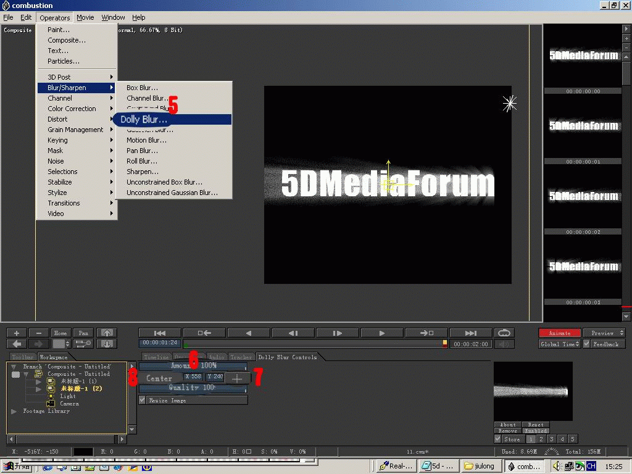Screen dimensions: 632x474
Task: Open the Color Correction submenu
Action: [77, 109]
